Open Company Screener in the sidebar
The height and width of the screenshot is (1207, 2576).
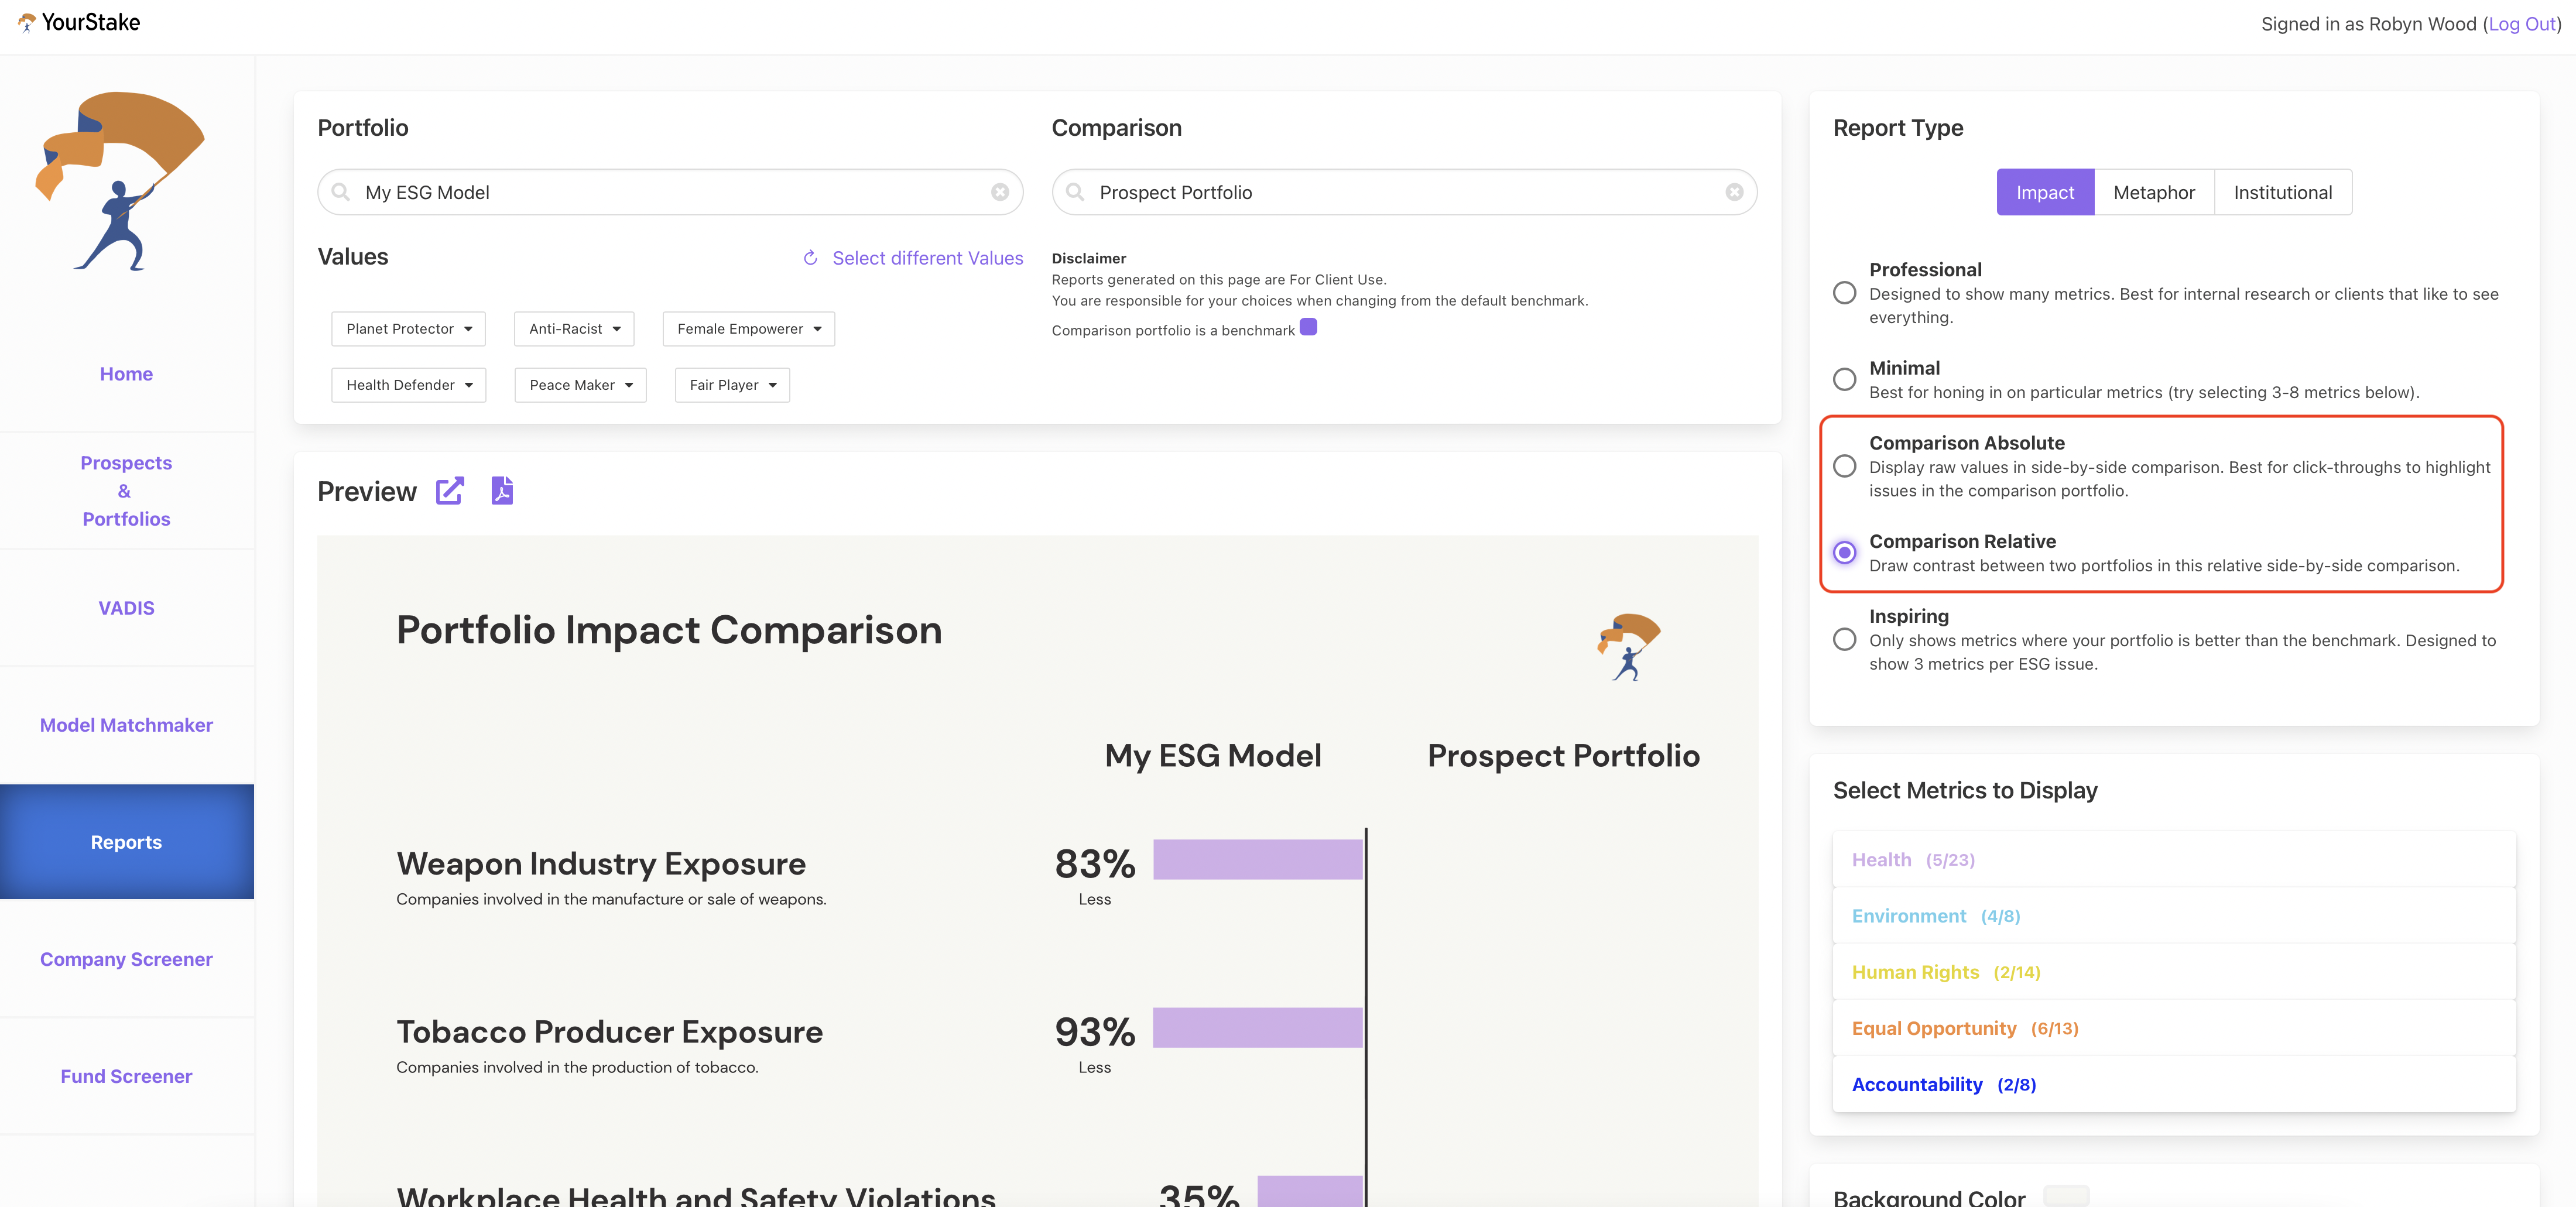(126, 959)
